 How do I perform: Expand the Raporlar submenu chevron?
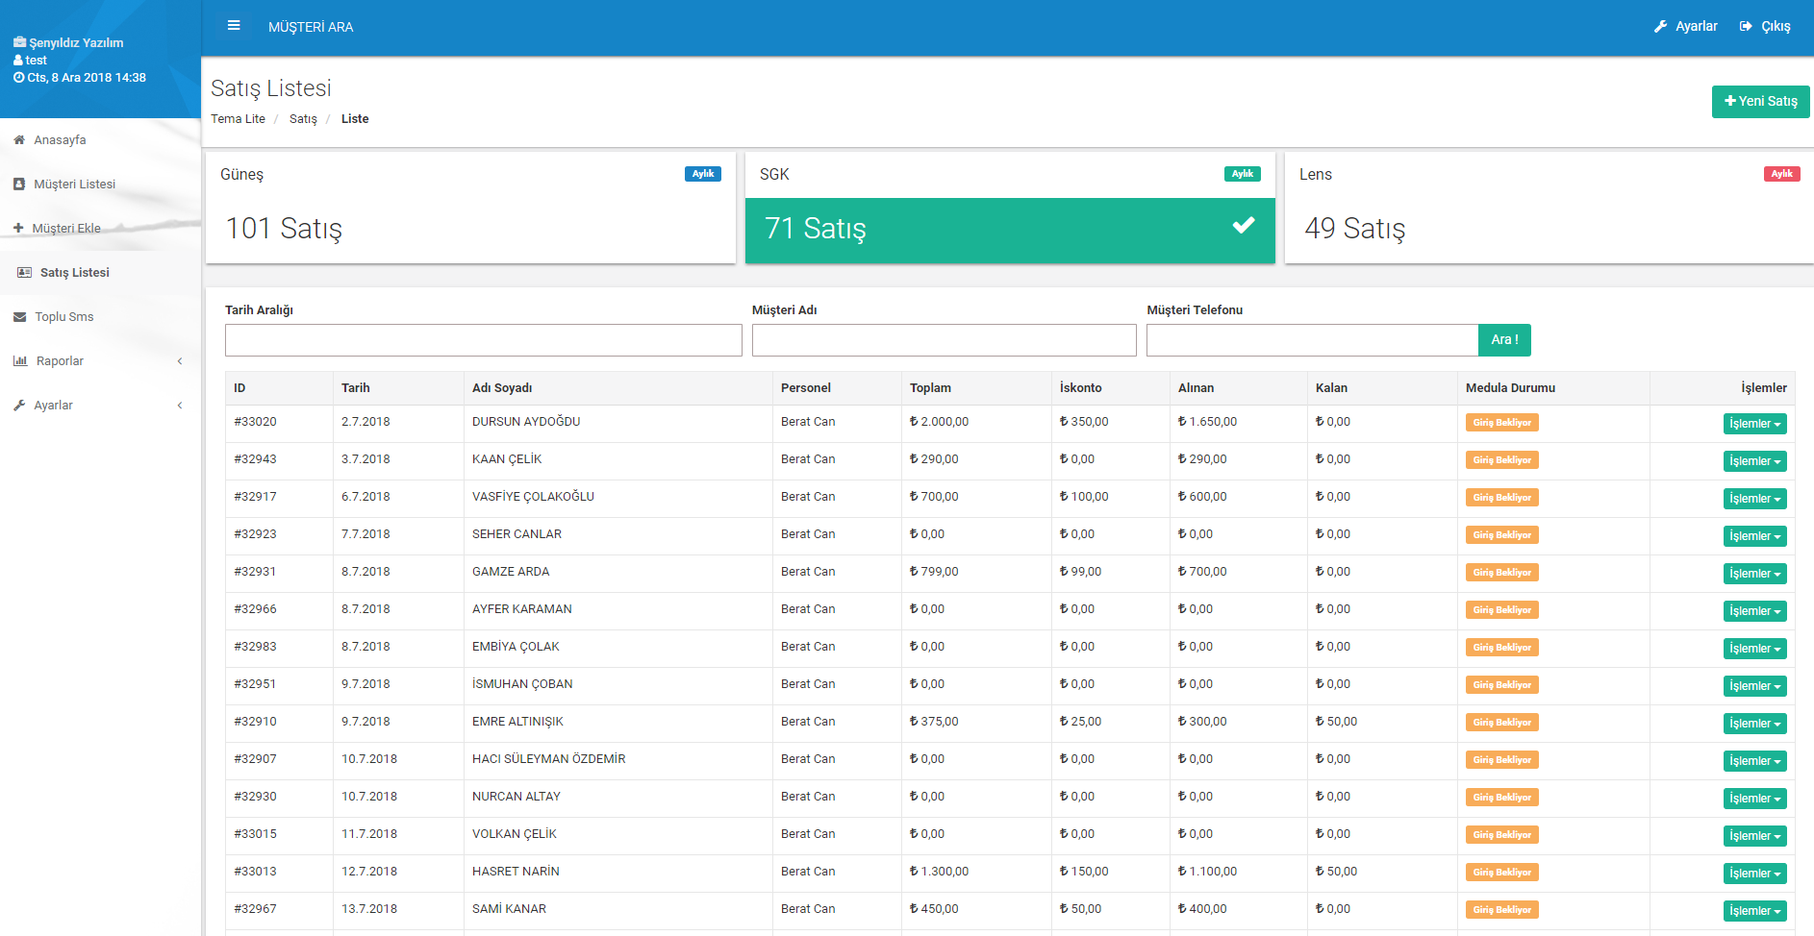(180, 361)
